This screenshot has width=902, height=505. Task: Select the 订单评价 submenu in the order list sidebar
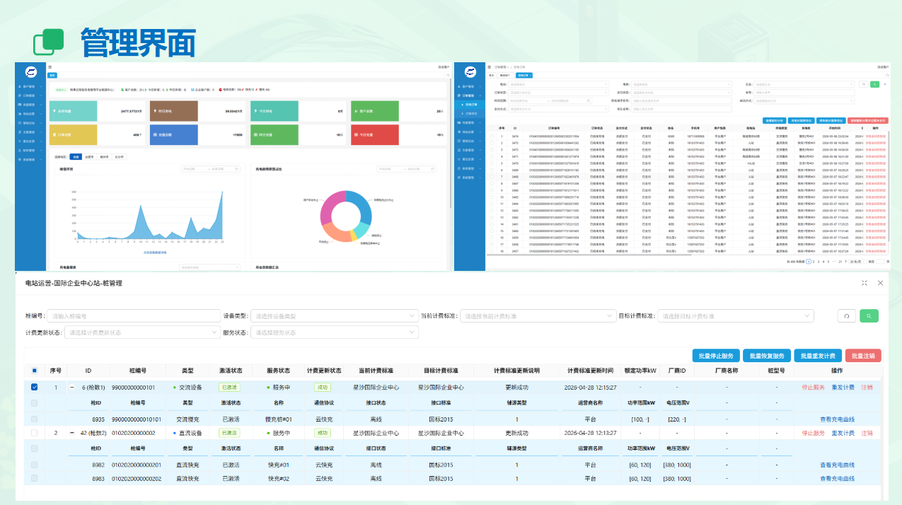click(471, 113)
